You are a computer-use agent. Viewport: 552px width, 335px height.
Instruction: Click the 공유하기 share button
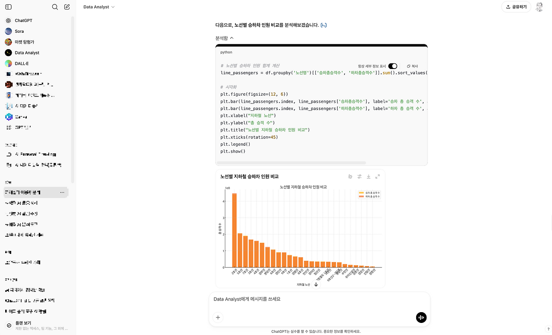pyautogui.click(x=516, y=7)
